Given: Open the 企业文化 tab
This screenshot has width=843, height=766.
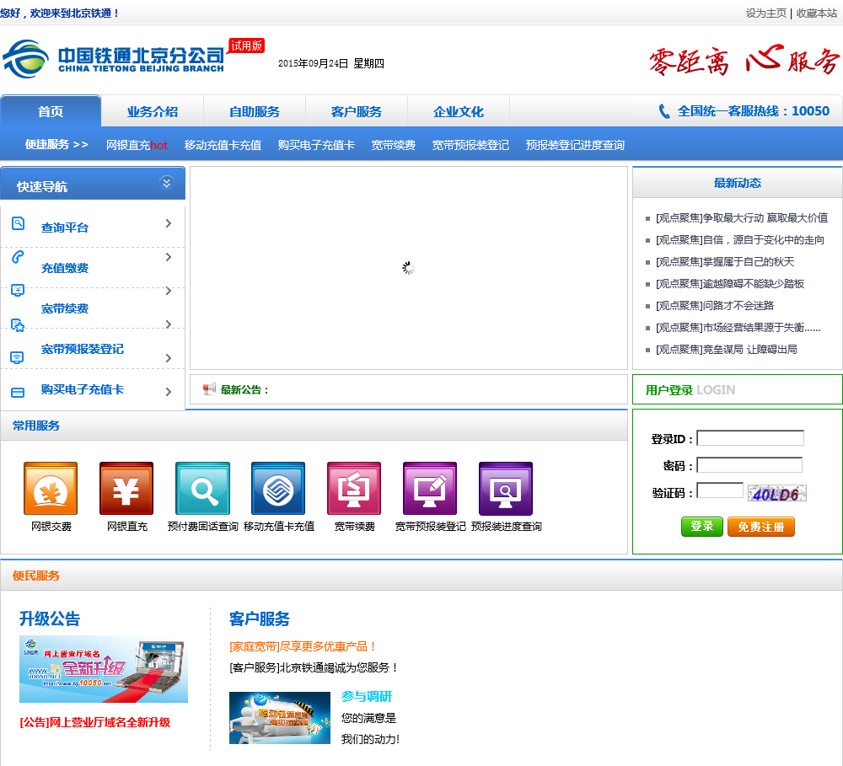Looking at the screenshot, I should pyautogui.click(x=459, y=111).
